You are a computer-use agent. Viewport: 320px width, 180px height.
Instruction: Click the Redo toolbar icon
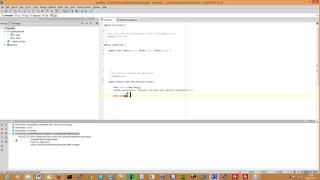[19, 11]
